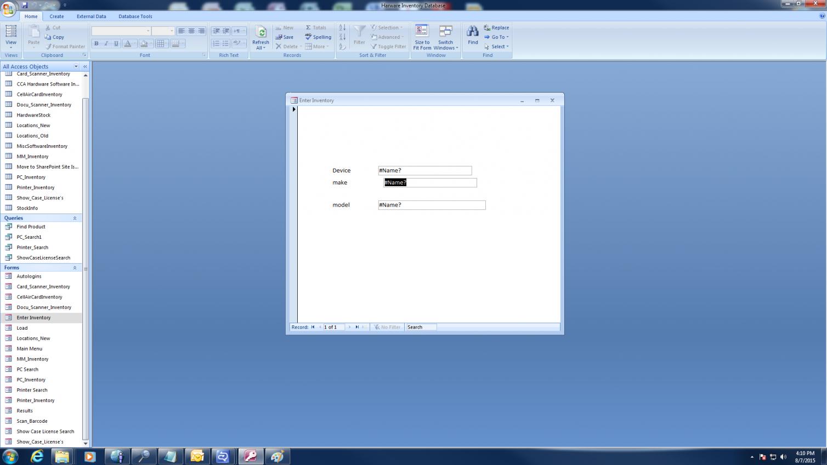Collapse the Queries group
827x465 pixels.
[x=75, y=218]
